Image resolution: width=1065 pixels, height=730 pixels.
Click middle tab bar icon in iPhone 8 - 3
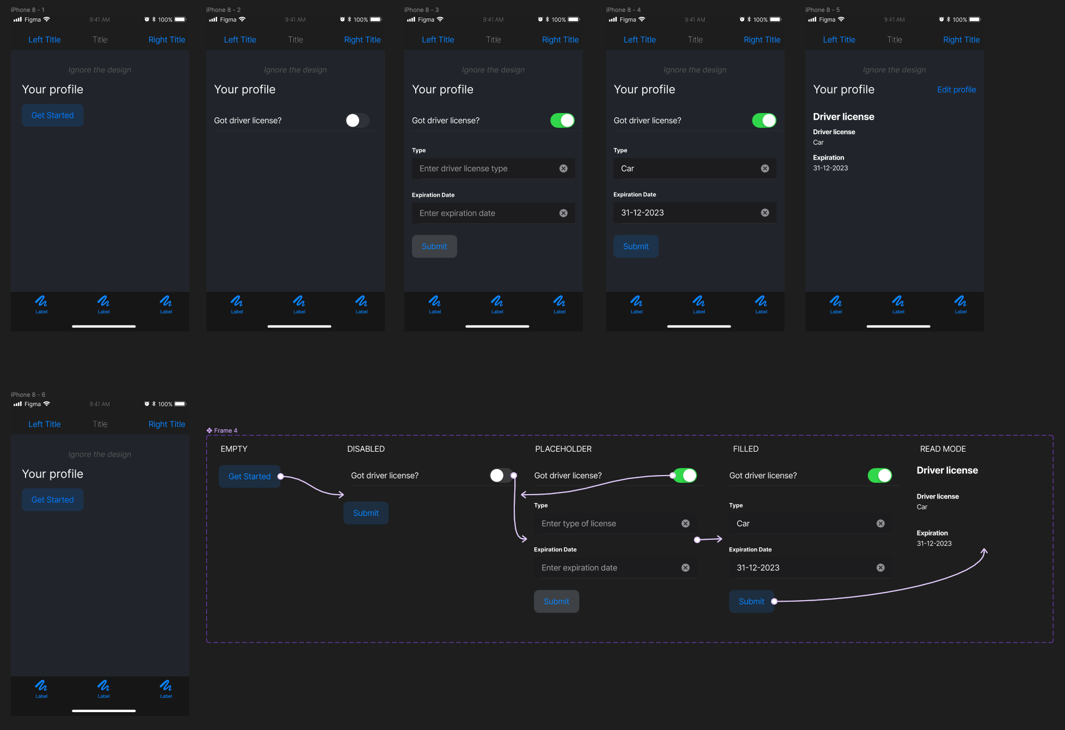pyautogui.click(x=497, y=301)
